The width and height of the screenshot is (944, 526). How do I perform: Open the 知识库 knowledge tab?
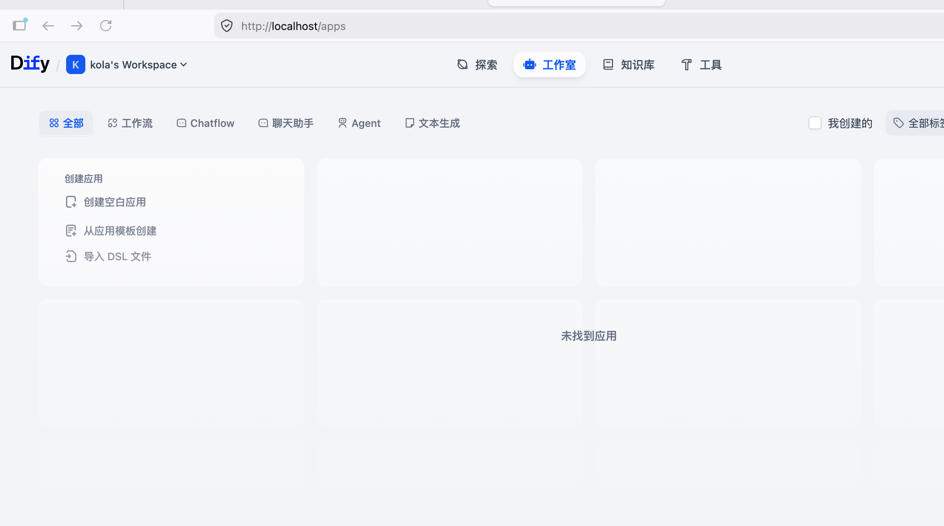coord(628,64)
